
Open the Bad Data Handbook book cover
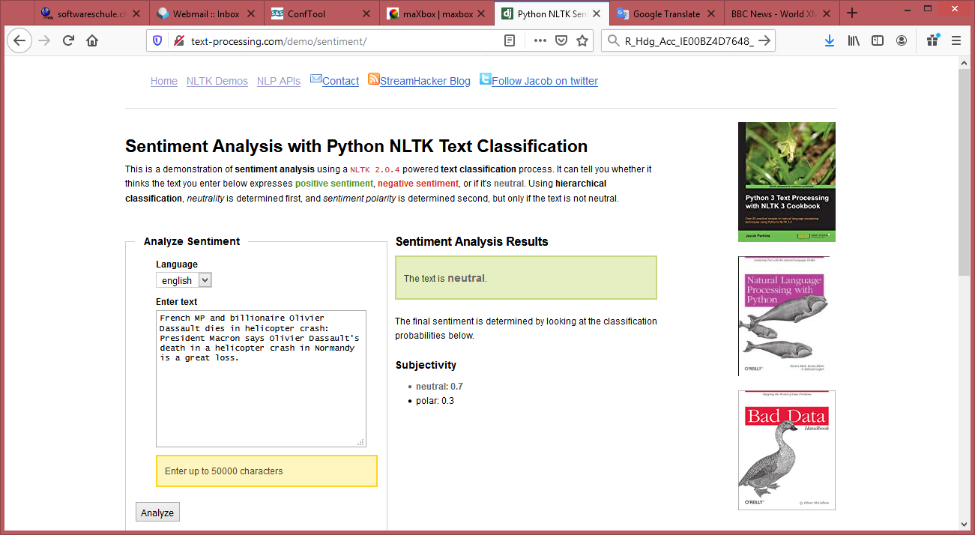point(786,450)
